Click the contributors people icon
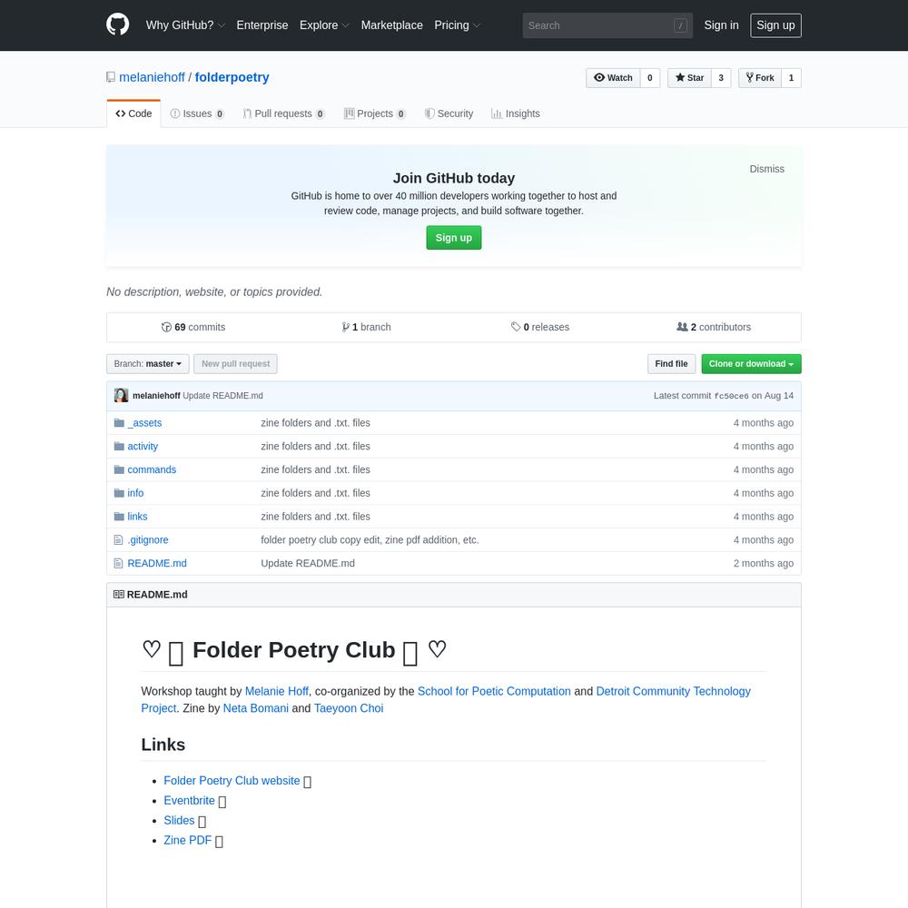 coord(682,327)
